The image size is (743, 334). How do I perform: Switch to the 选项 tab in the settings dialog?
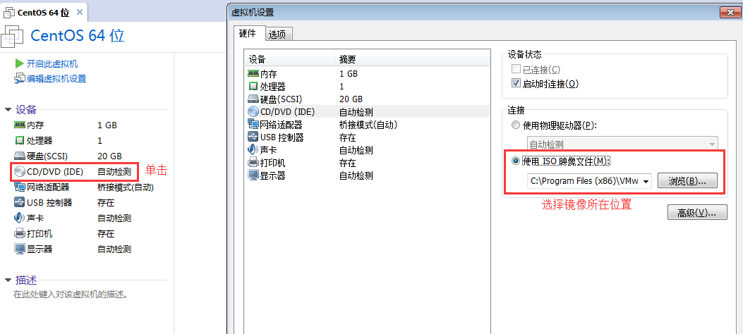[278, 34]
